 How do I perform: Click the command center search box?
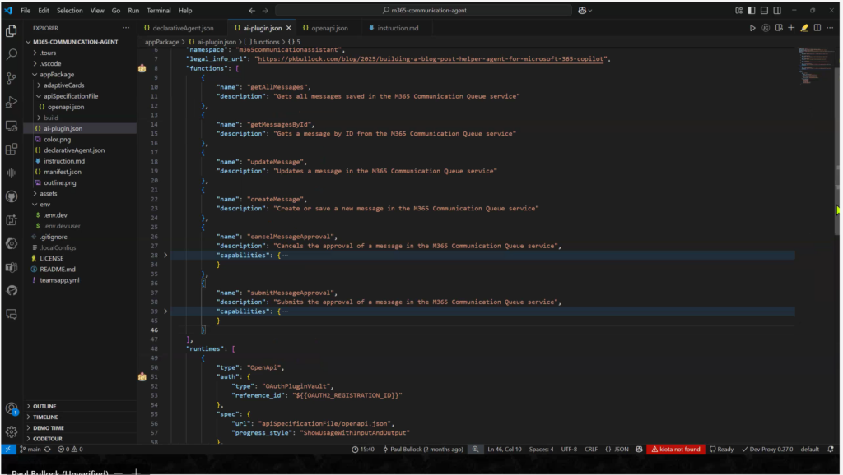[424, 10]
